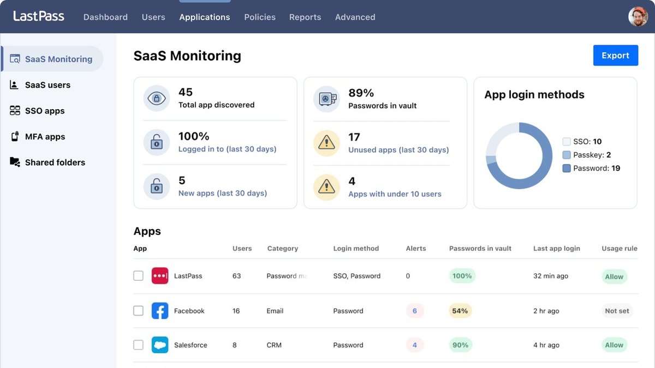This screenshot has width=655, height=368.
Task: Click the SSO legend color swatch
Action: click(567, 142)
